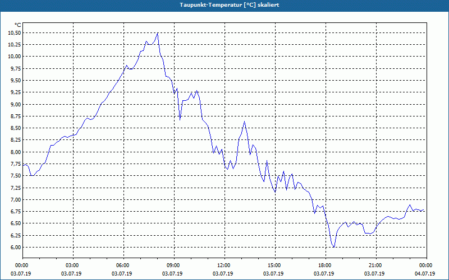This screenshot has height=280, width=449.
Task: Click the y-axis label '9,00'
Action: [x=16, y=104]
